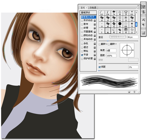Select 画笔笔尖形状 in the list
Viewport: 148px width, 140px height.
(x=88, y=17)
